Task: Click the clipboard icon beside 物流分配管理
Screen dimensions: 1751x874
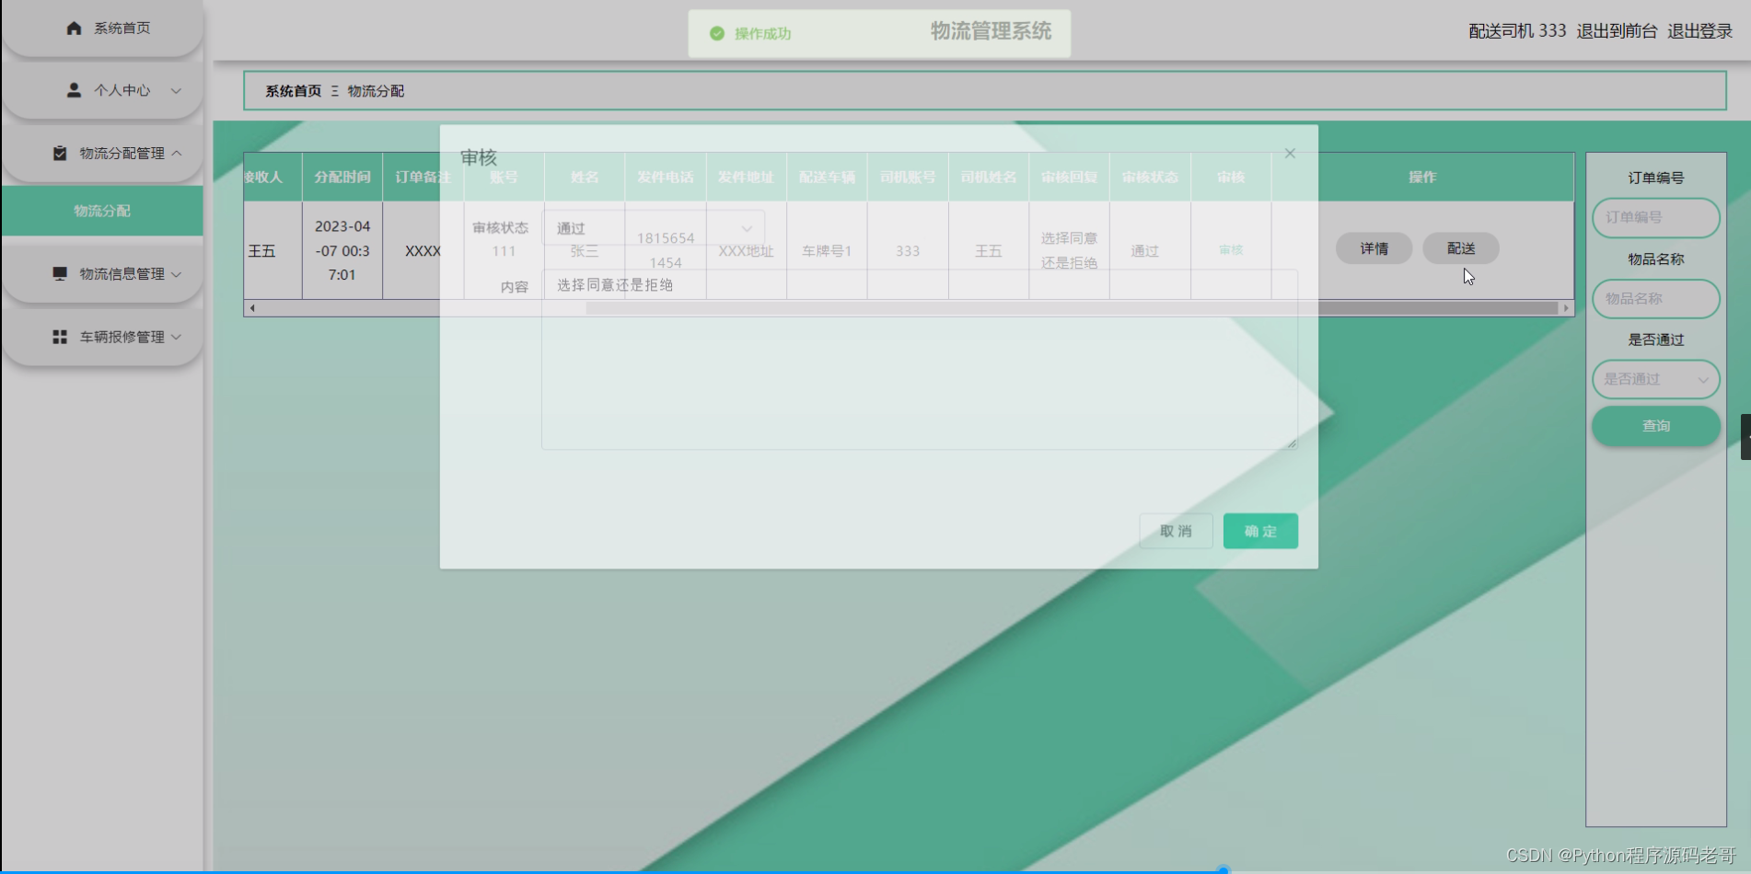Action: point(60,153)
